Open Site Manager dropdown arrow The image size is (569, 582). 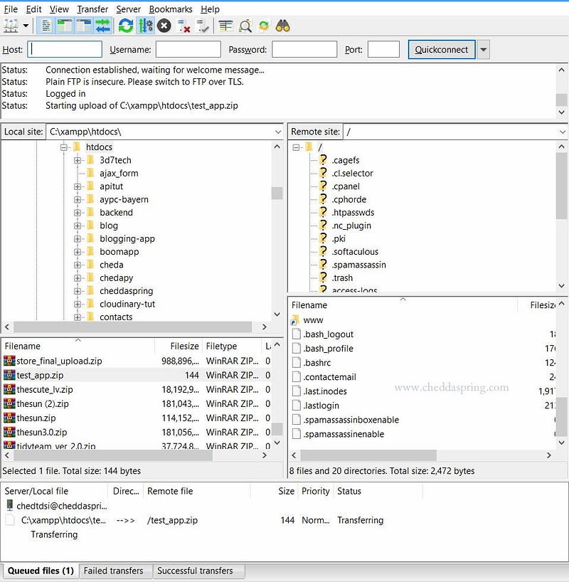coord(26,26)
